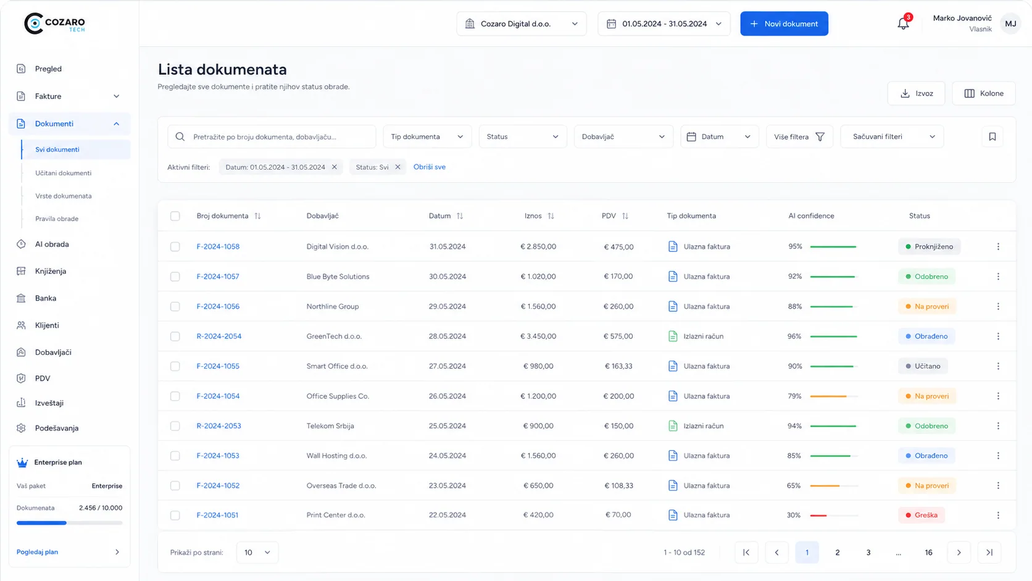Viewport: 1032px width, 581px height.
Task: Sort by Iznos column arrows
Action: coord(551,216)
